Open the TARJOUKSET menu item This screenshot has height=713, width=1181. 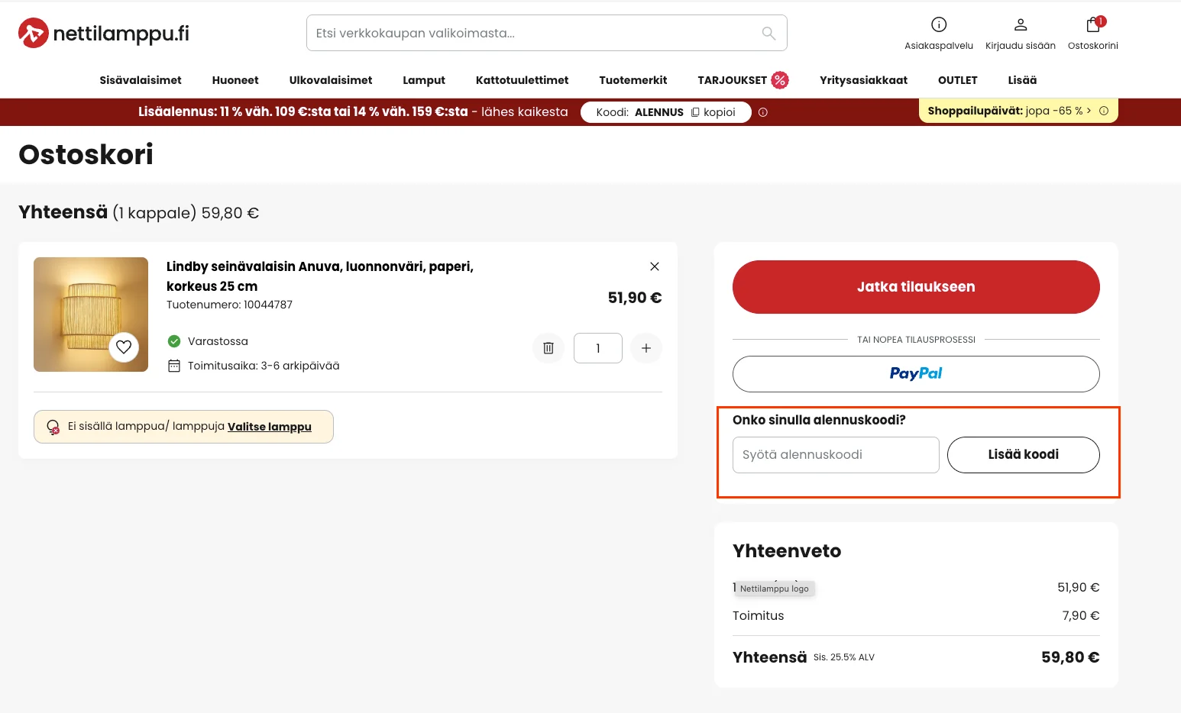click(x=743, y=80)
